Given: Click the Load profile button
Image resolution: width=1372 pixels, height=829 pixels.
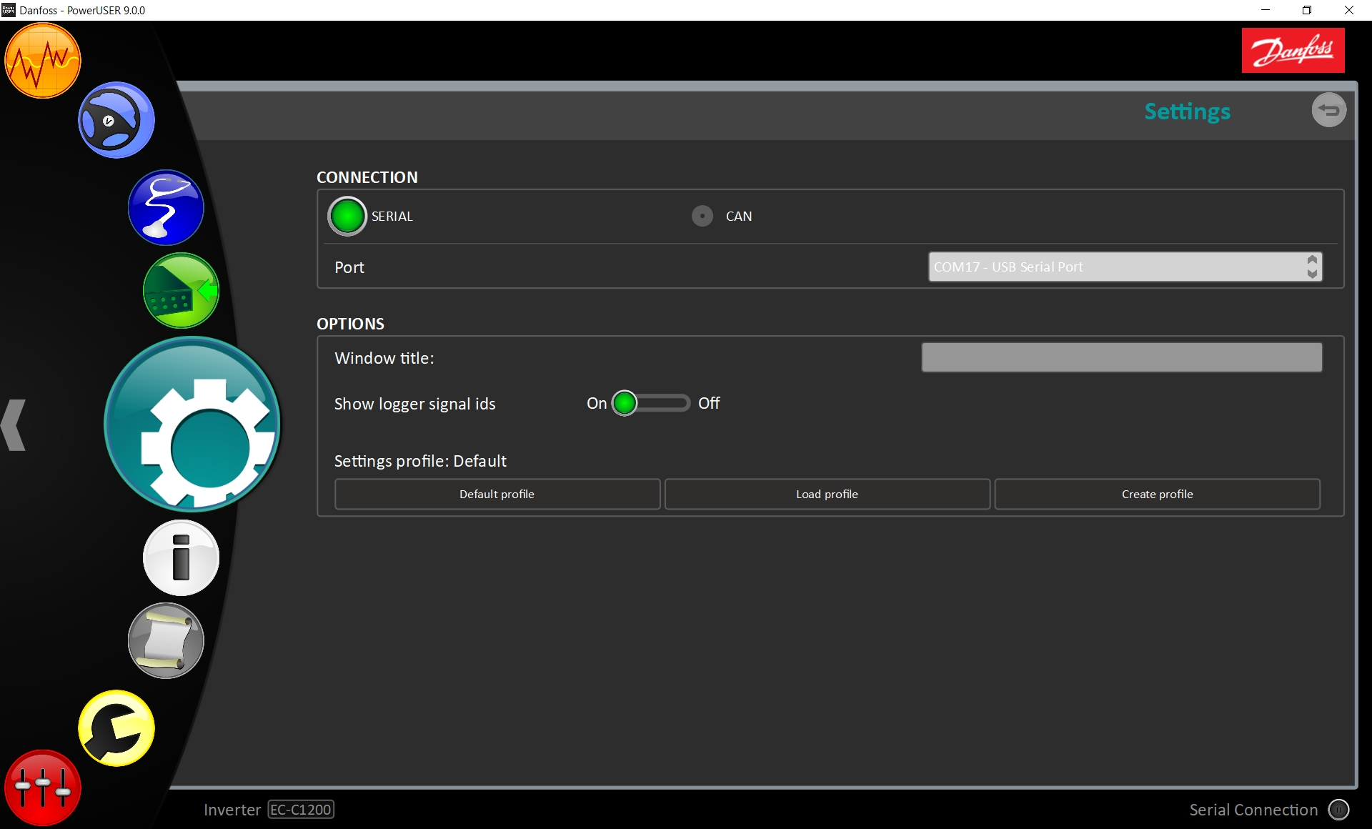Looking at the screenshot, I should click(x=827, y=494).
